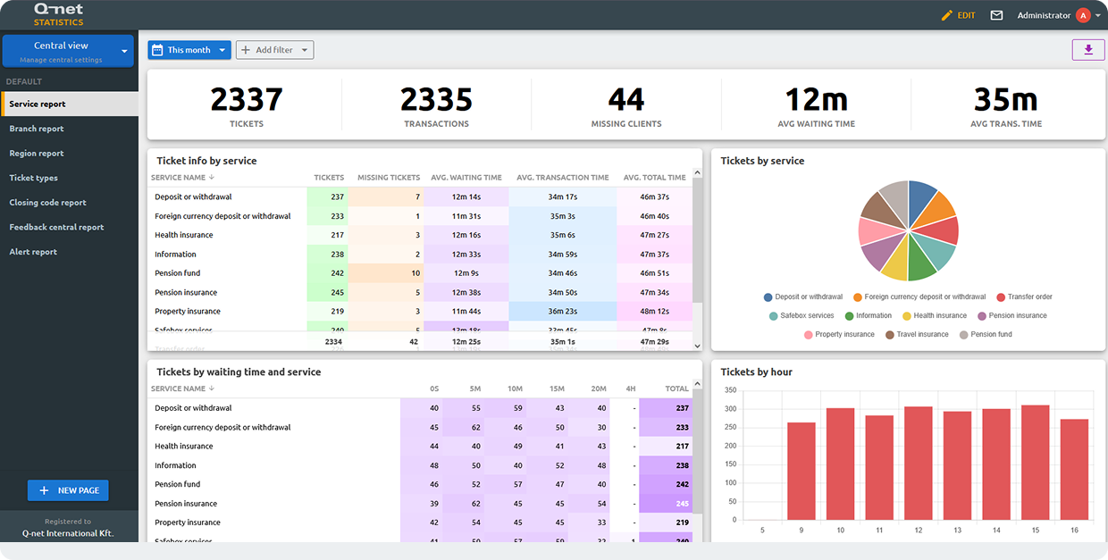Image resolution: width=1108 pixels, height=560 pixels.
Task: Click the Ticket info table scrollbar down arrow
Action: (x=697, y=345)
